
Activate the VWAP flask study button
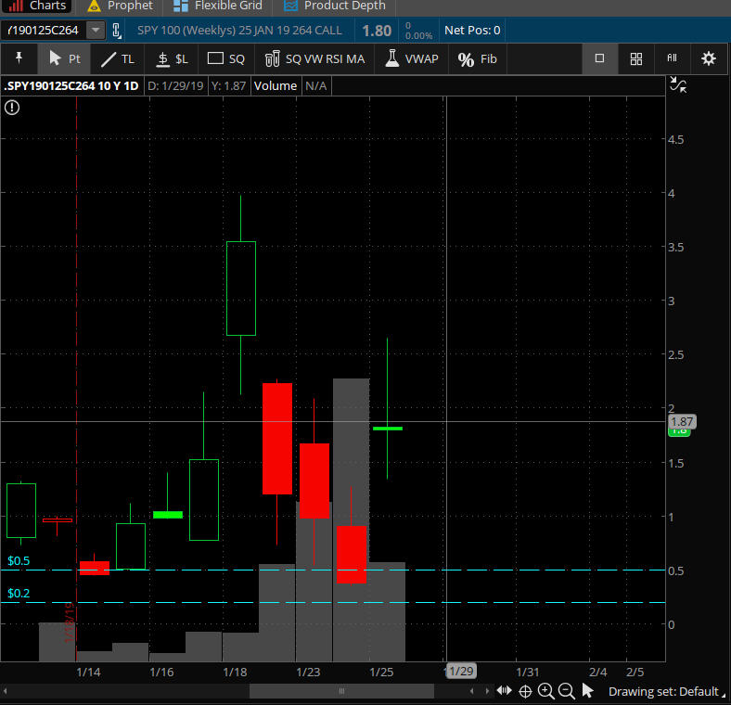pos(412,58)
